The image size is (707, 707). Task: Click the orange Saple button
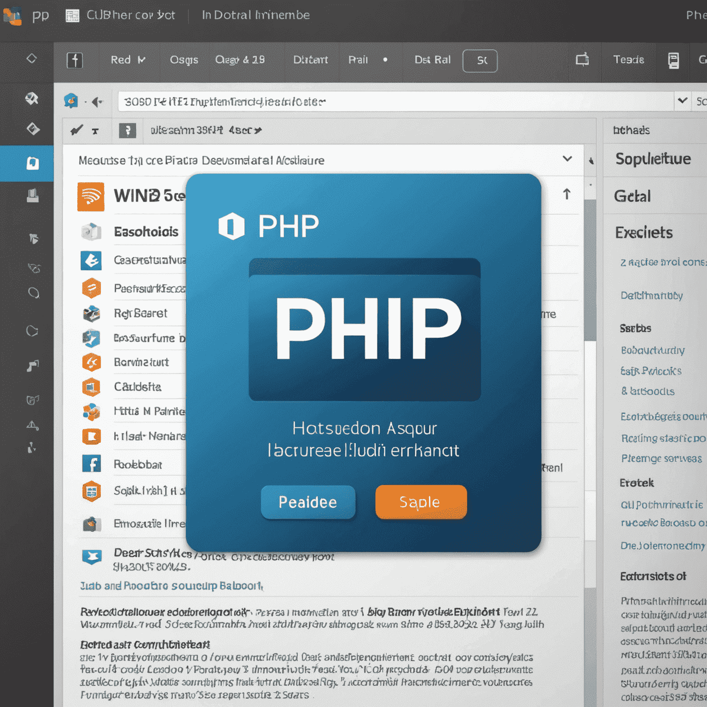[x=421, y=502]
